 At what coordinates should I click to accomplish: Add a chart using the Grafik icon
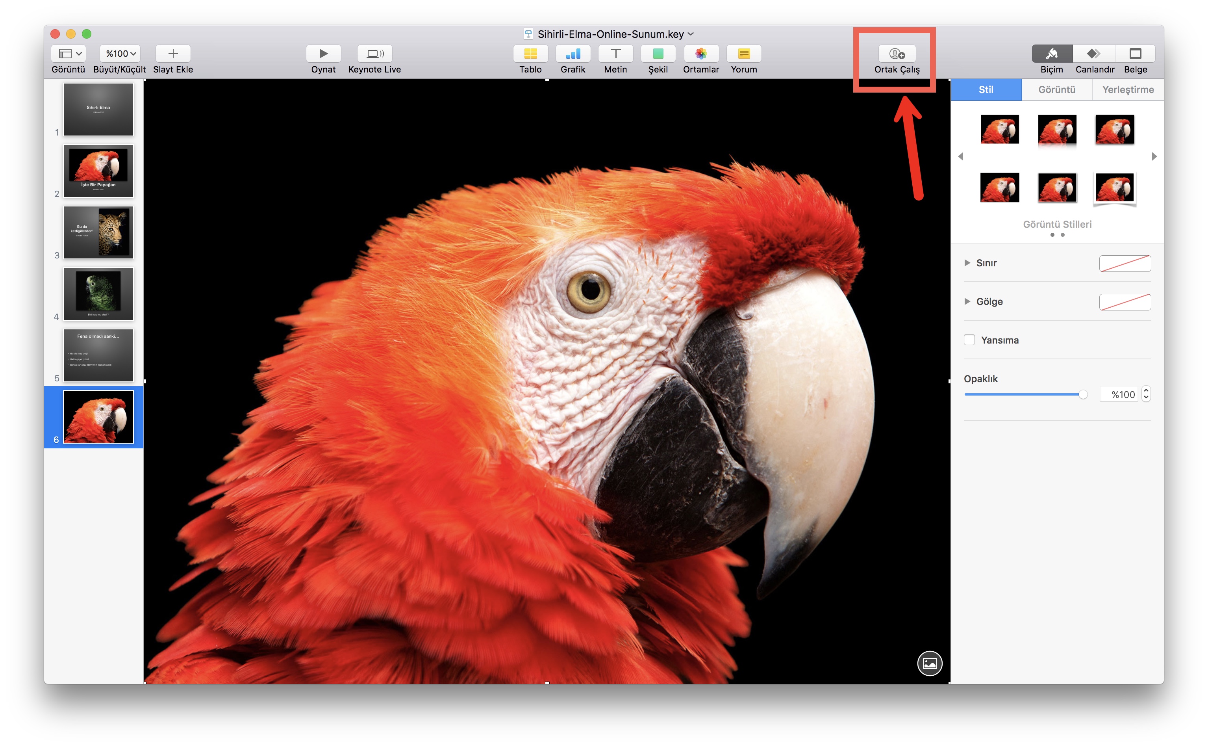573,53
